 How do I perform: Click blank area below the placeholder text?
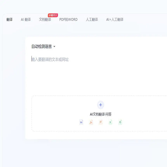[90, 78]
